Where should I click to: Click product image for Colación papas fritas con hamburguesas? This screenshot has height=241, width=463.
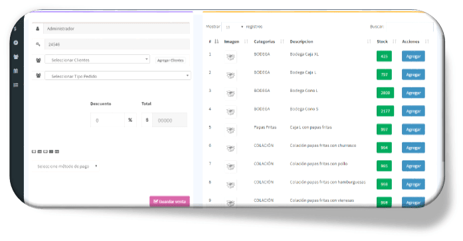coord(231,185)
